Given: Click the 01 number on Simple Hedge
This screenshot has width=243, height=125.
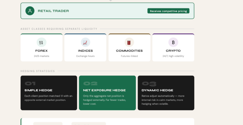Looking at the screenshot, I should coord(30,83).
